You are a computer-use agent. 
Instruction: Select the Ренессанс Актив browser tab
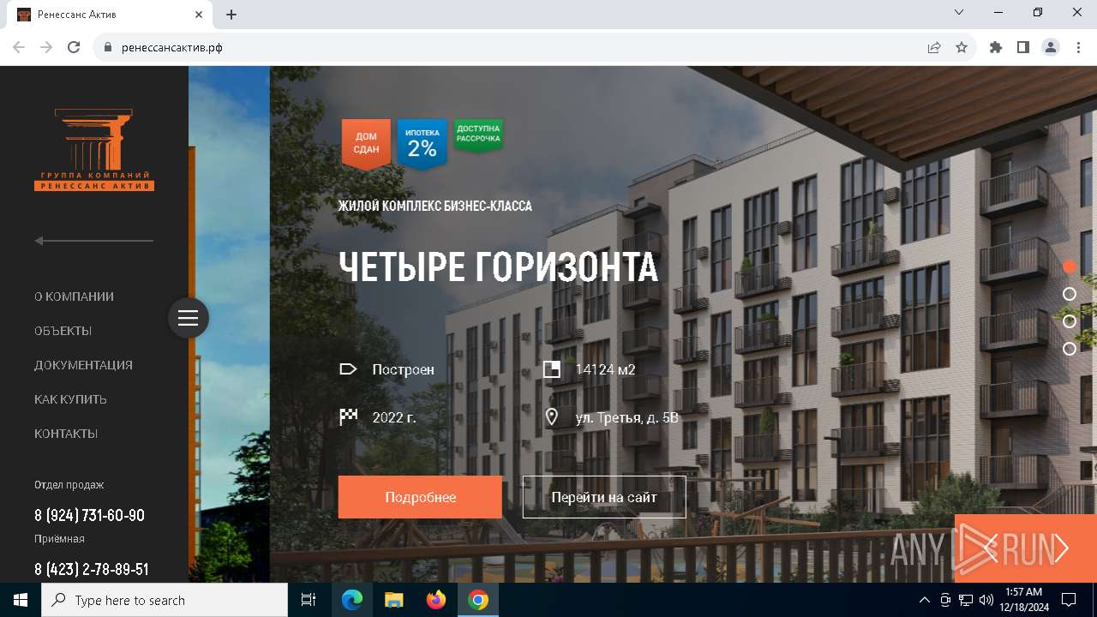pos(110,15)
